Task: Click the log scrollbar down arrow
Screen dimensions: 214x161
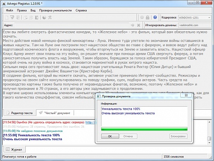Action: coord(209,143)
